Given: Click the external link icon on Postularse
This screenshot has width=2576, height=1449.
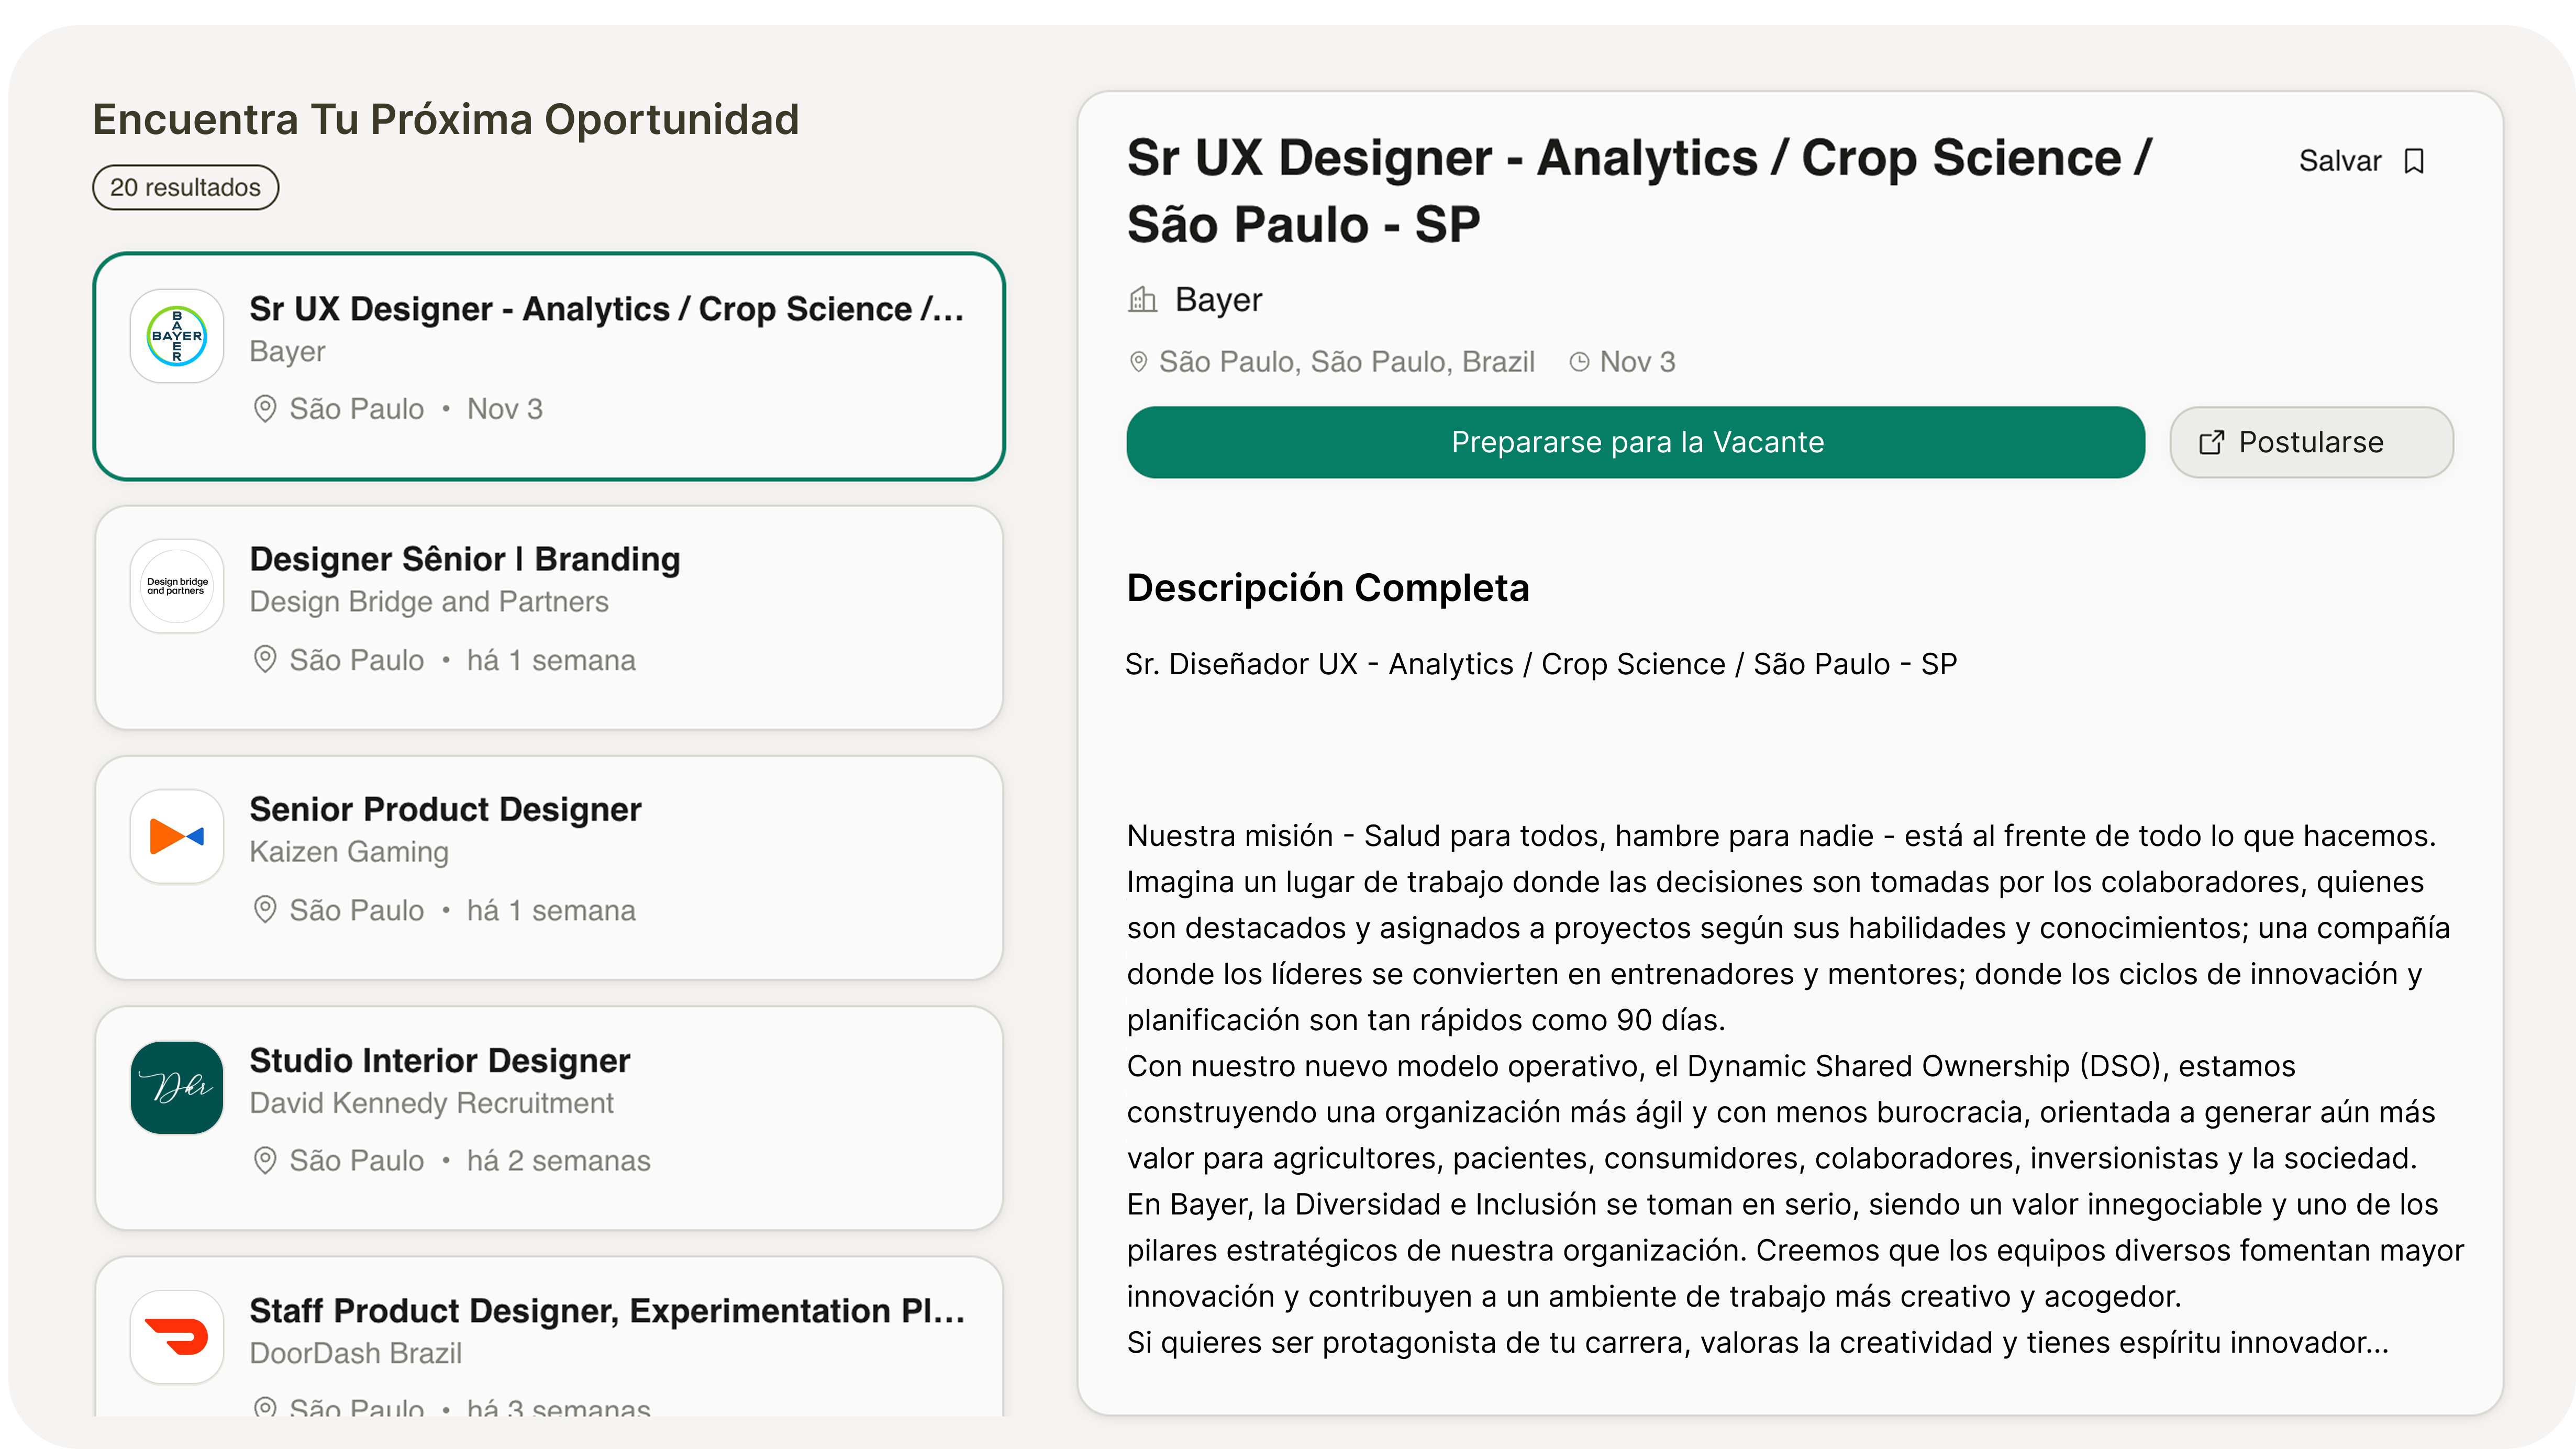Looking at the screenshot, I should coord(2212,442).
